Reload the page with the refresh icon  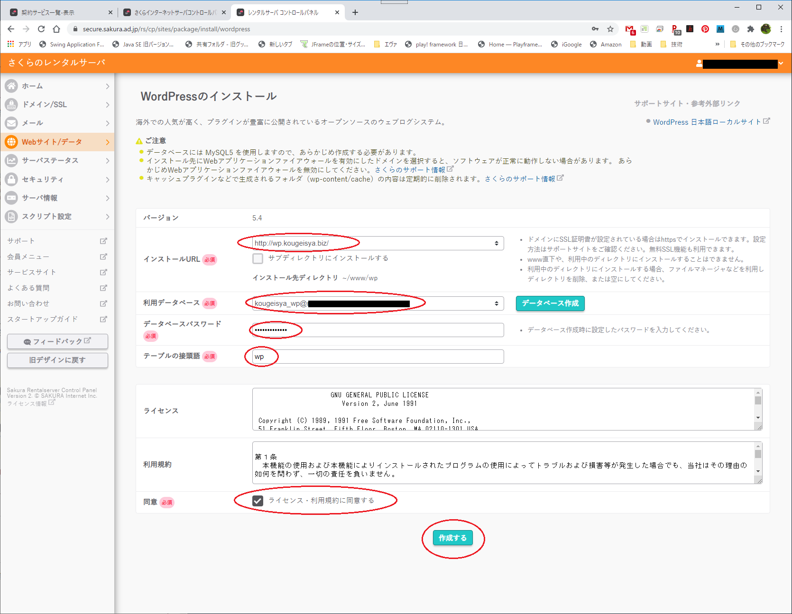(x=41, y=29)
